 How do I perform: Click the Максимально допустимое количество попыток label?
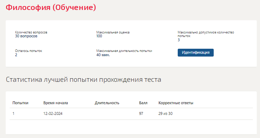(206, 34)
